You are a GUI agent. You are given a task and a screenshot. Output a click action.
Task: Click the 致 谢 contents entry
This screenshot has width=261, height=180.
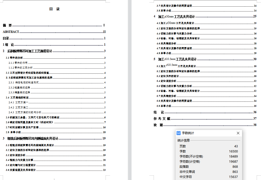click(205, 125)
